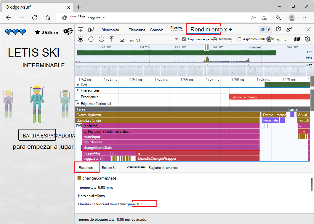The width and height of the screenshot is (314, 224).
Task: Expand the Red track
Action: click(x=78, y=85)
